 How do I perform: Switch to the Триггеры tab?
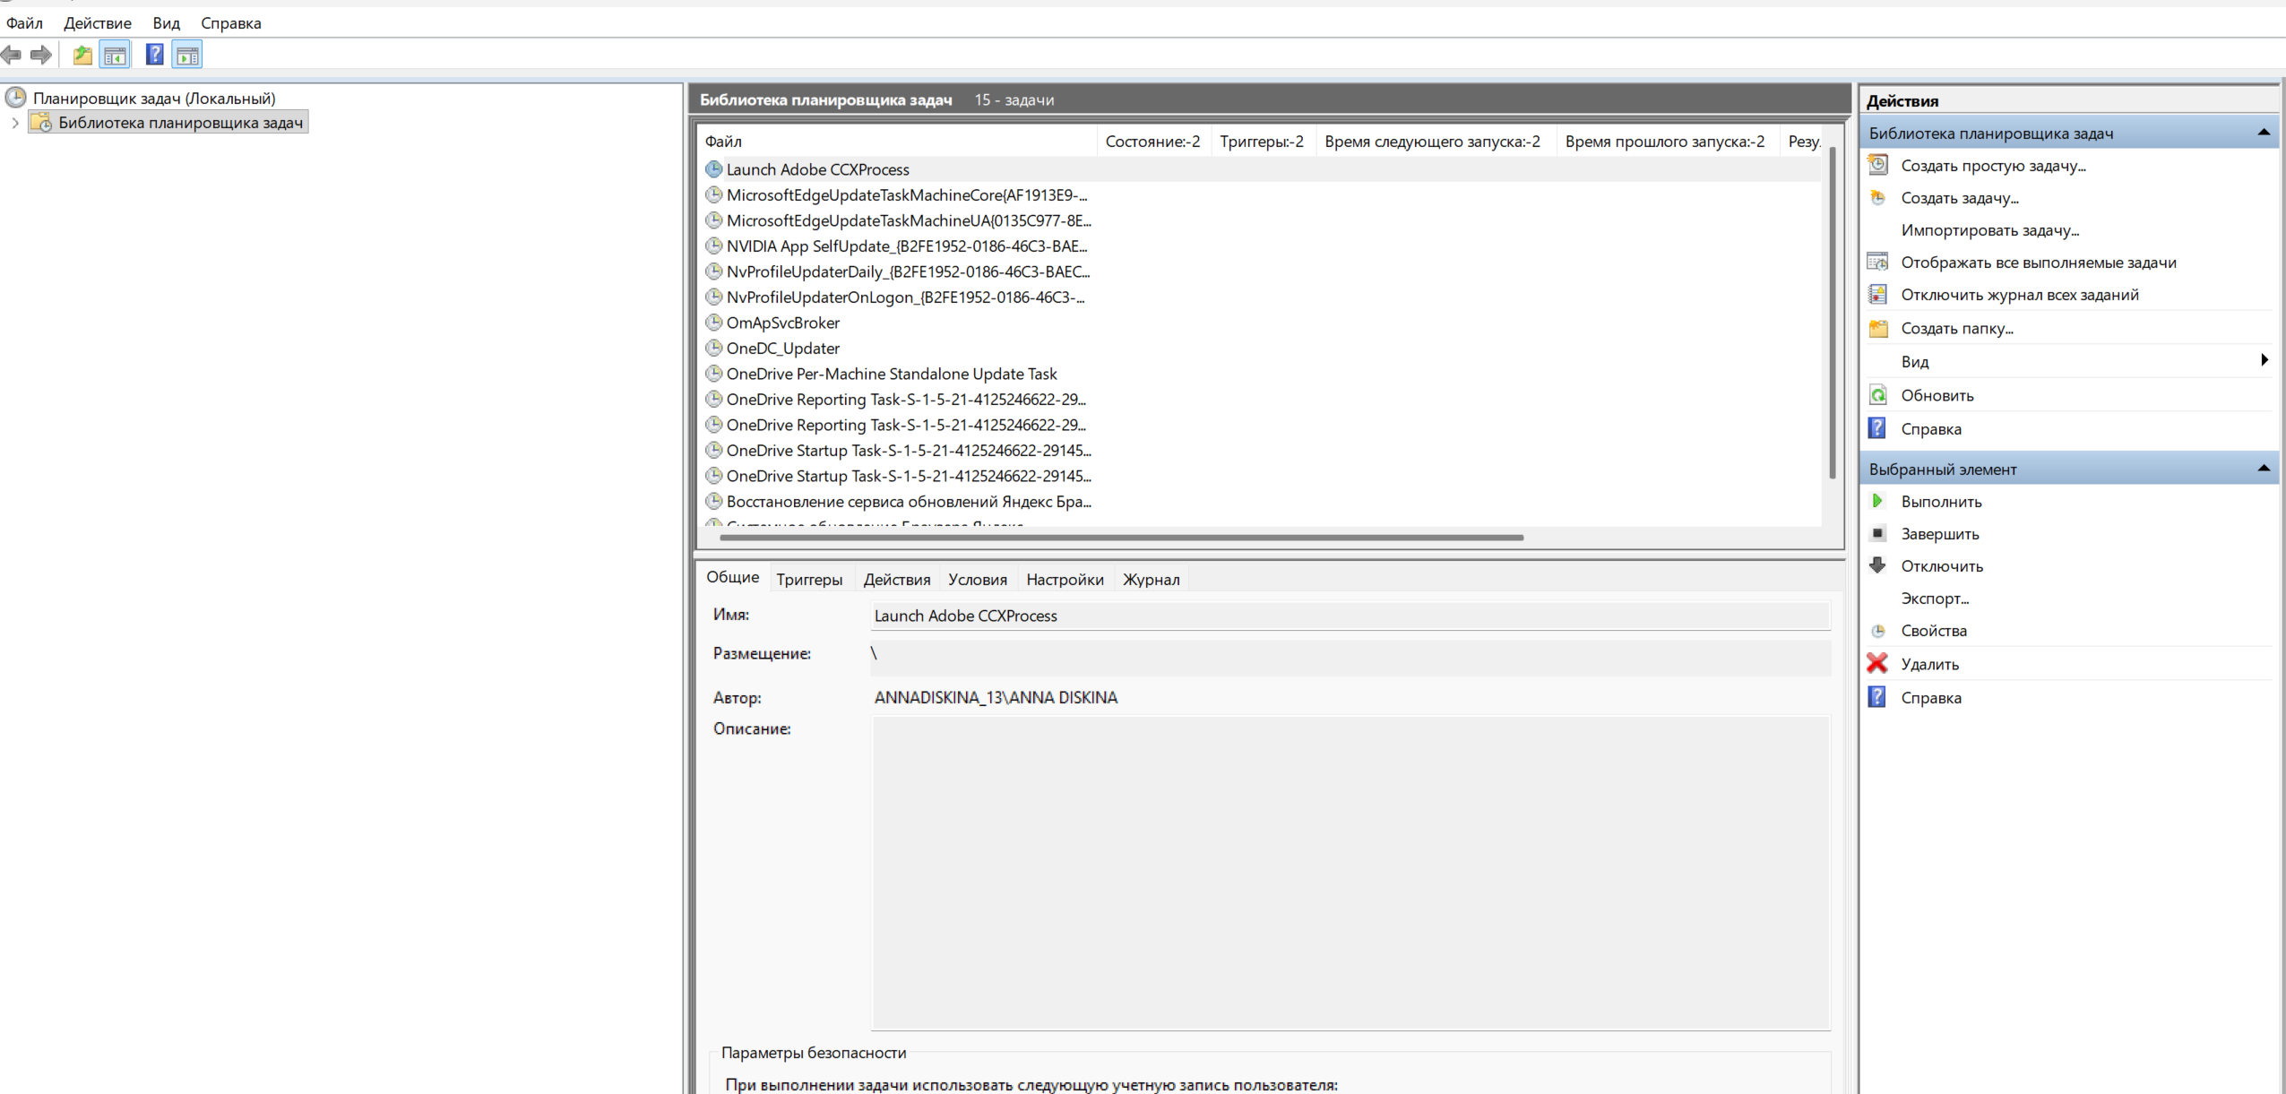[809, 580]
